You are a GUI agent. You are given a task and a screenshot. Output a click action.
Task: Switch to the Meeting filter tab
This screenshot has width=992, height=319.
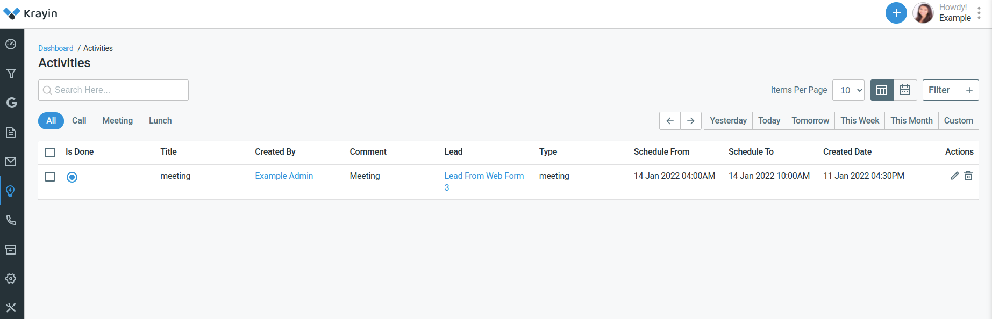pos(117,120)
